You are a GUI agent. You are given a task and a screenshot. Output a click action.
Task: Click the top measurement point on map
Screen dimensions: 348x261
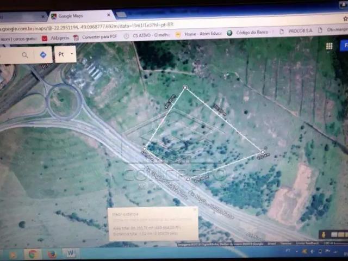[x=185, y=87]
